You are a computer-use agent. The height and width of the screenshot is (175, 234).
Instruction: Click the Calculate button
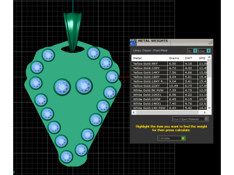[172, 138]
